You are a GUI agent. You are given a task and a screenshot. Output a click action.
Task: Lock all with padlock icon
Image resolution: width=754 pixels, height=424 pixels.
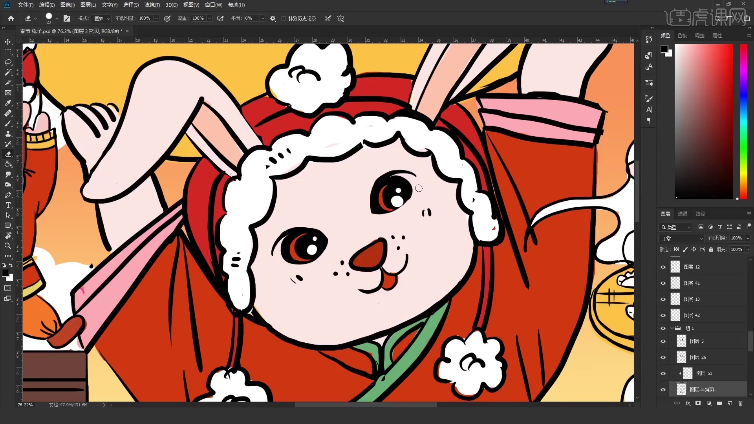tap(711, 249)
